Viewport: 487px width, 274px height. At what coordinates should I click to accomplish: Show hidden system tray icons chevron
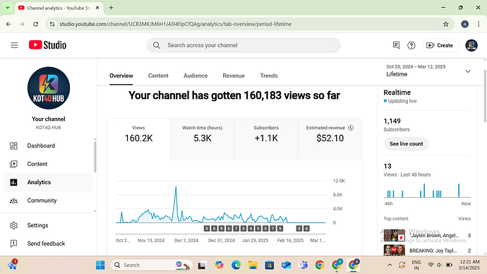pyautogui.click(x=390, y=265)
